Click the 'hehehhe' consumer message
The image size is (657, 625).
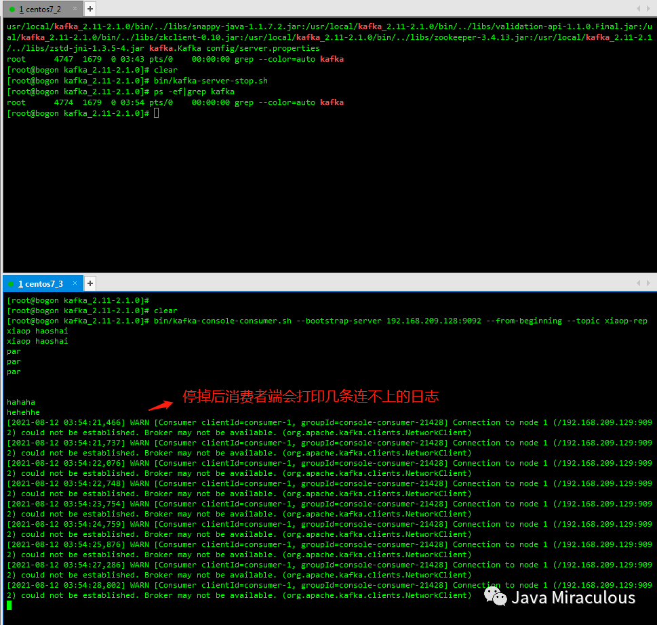pyautogui.click(x=24, y=412)
